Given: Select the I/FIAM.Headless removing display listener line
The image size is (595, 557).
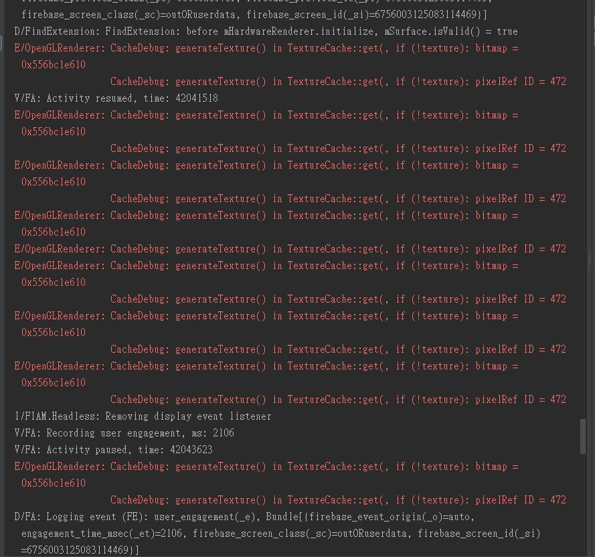Looking at the screenshot, I should (x=143, y=416).
